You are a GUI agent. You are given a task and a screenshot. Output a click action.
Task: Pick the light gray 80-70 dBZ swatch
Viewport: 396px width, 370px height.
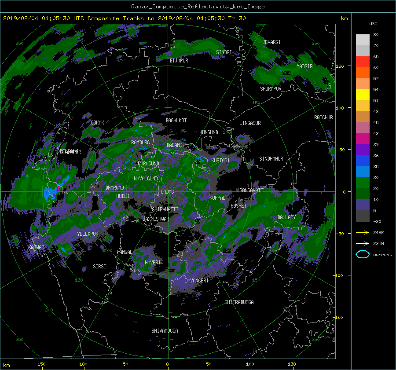pos(363,40)
